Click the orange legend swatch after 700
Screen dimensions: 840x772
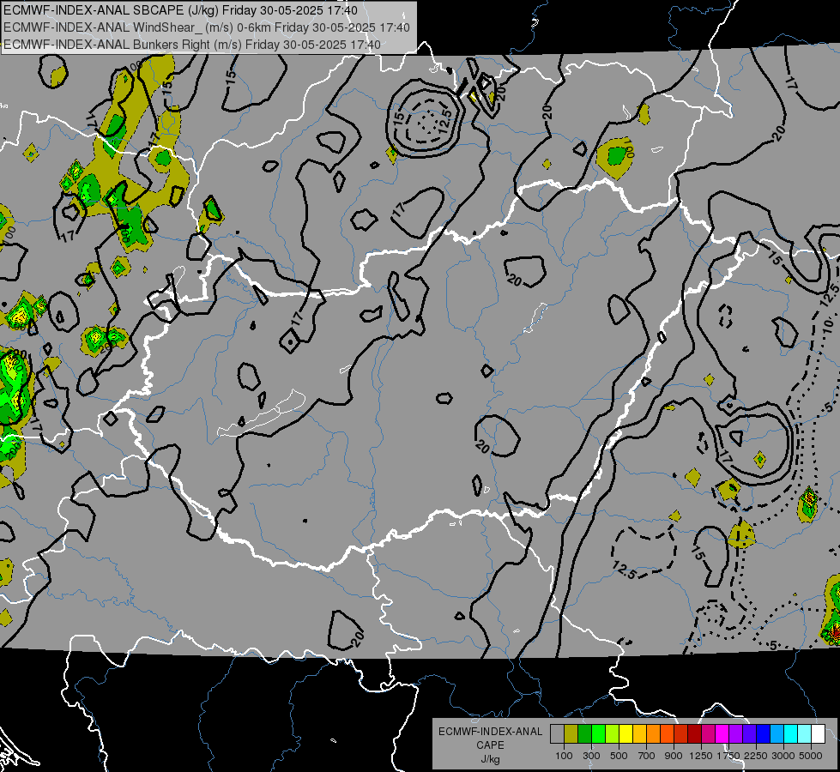(x=654, y=734)
